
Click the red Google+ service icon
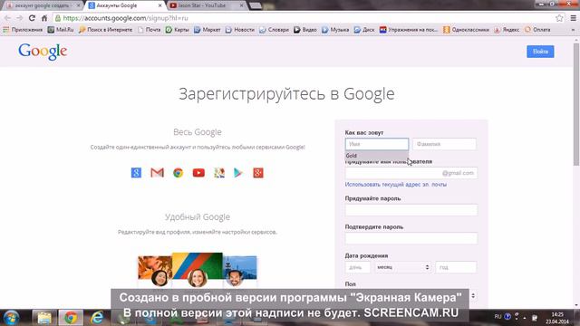[x=258, y=173]
